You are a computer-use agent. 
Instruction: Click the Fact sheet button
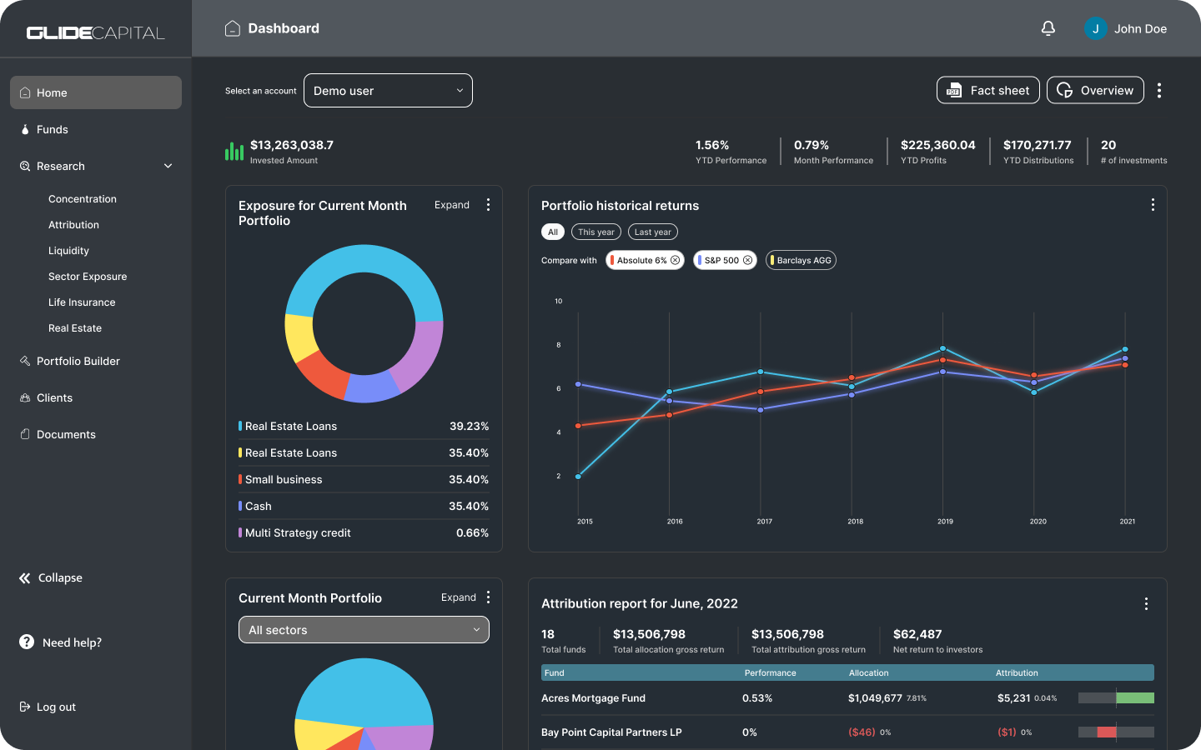click(x=988, y=90)
